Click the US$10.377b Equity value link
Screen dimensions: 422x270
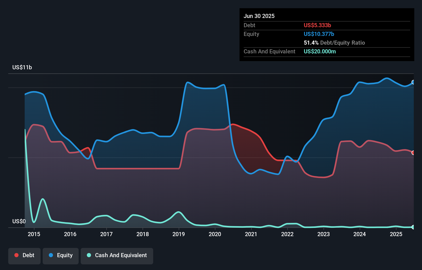[x=319, y=34]
